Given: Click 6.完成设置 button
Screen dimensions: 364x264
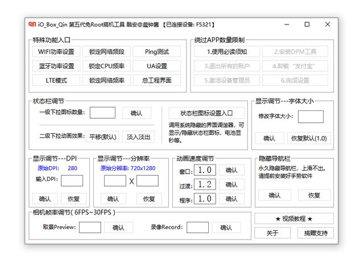Looking at the screenshot, I should coord(295,80).
